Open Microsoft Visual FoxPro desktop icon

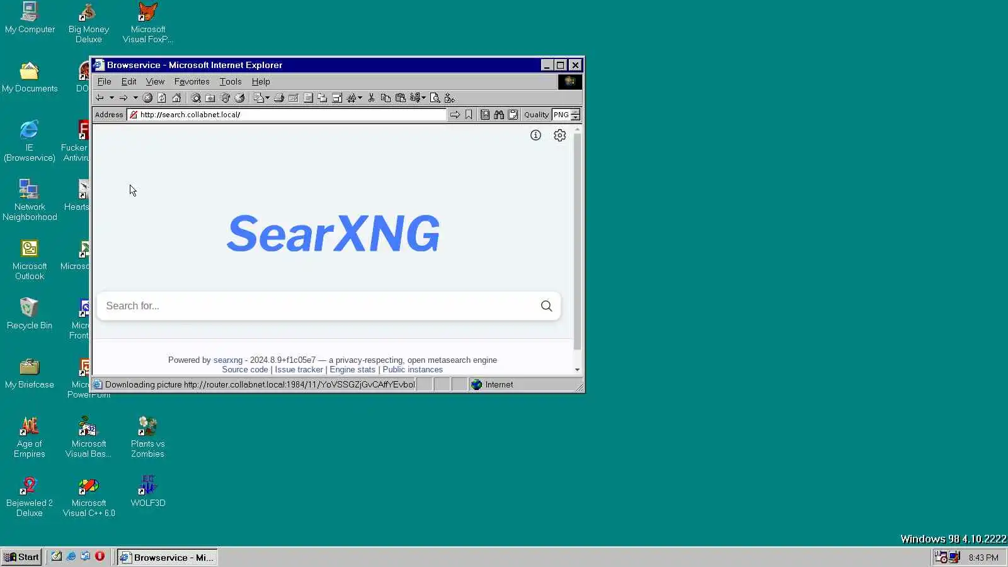coord(147,23)
